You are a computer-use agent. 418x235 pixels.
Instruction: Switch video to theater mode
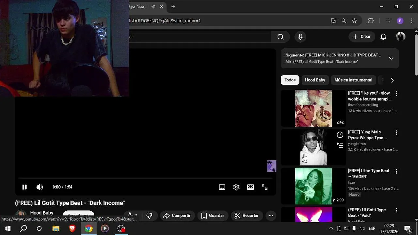(250, 187)
